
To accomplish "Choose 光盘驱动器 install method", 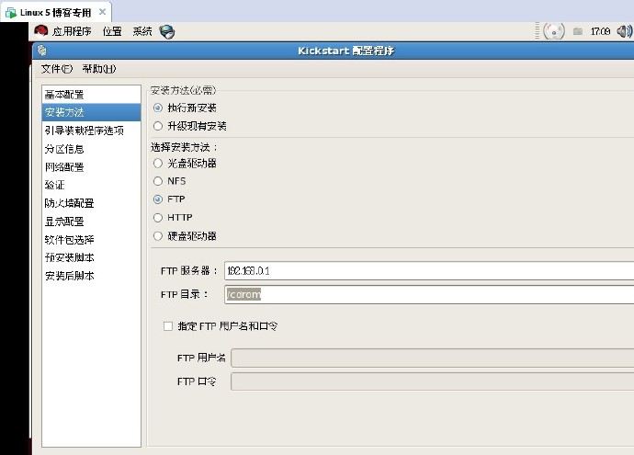I will pos(158,164).
